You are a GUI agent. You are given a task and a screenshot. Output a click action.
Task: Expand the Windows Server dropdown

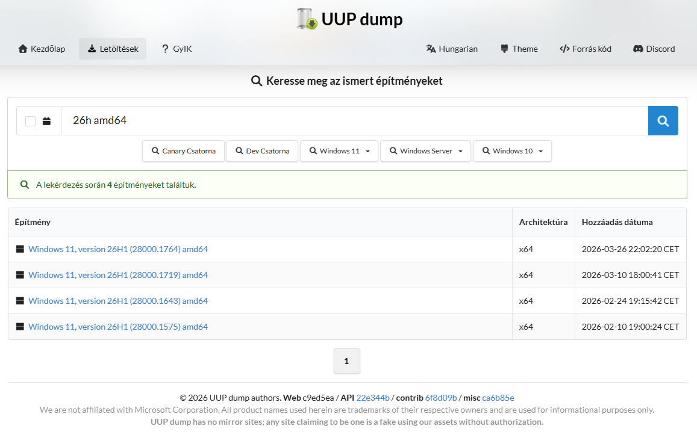425,151
